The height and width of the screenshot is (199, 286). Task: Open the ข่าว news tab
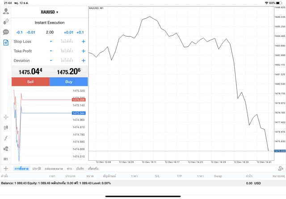69,169
